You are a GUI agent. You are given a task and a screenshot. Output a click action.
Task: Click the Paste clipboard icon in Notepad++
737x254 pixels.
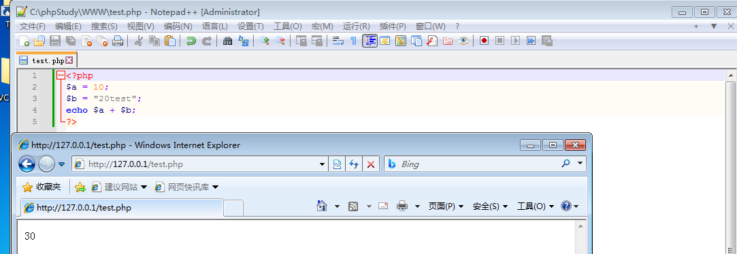click(x=169, y=41)
